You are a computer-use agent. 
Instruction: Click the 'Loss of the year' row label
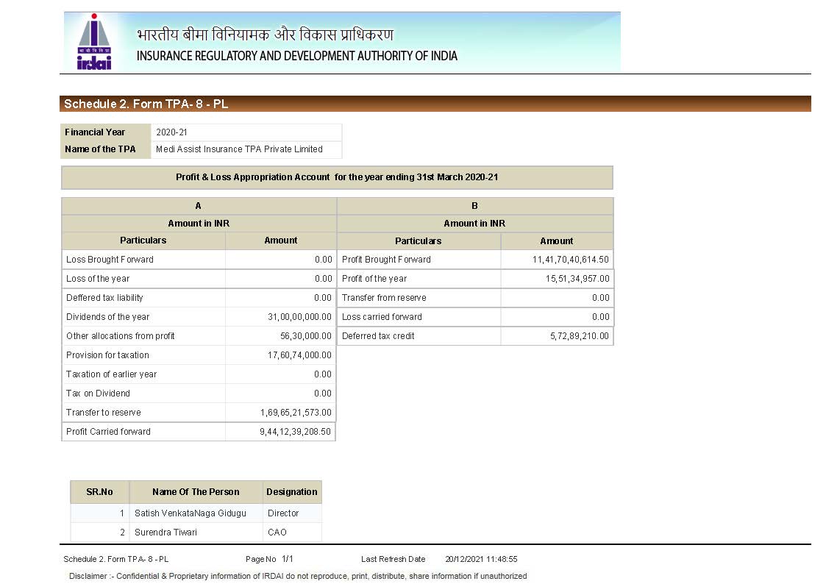coord(97,279)
